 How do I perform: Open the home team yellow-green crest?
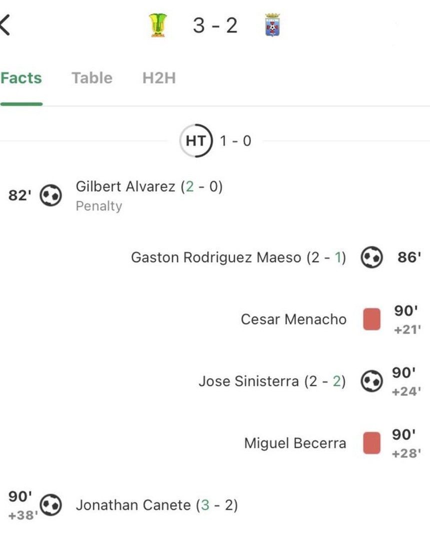tap(158, 25)
